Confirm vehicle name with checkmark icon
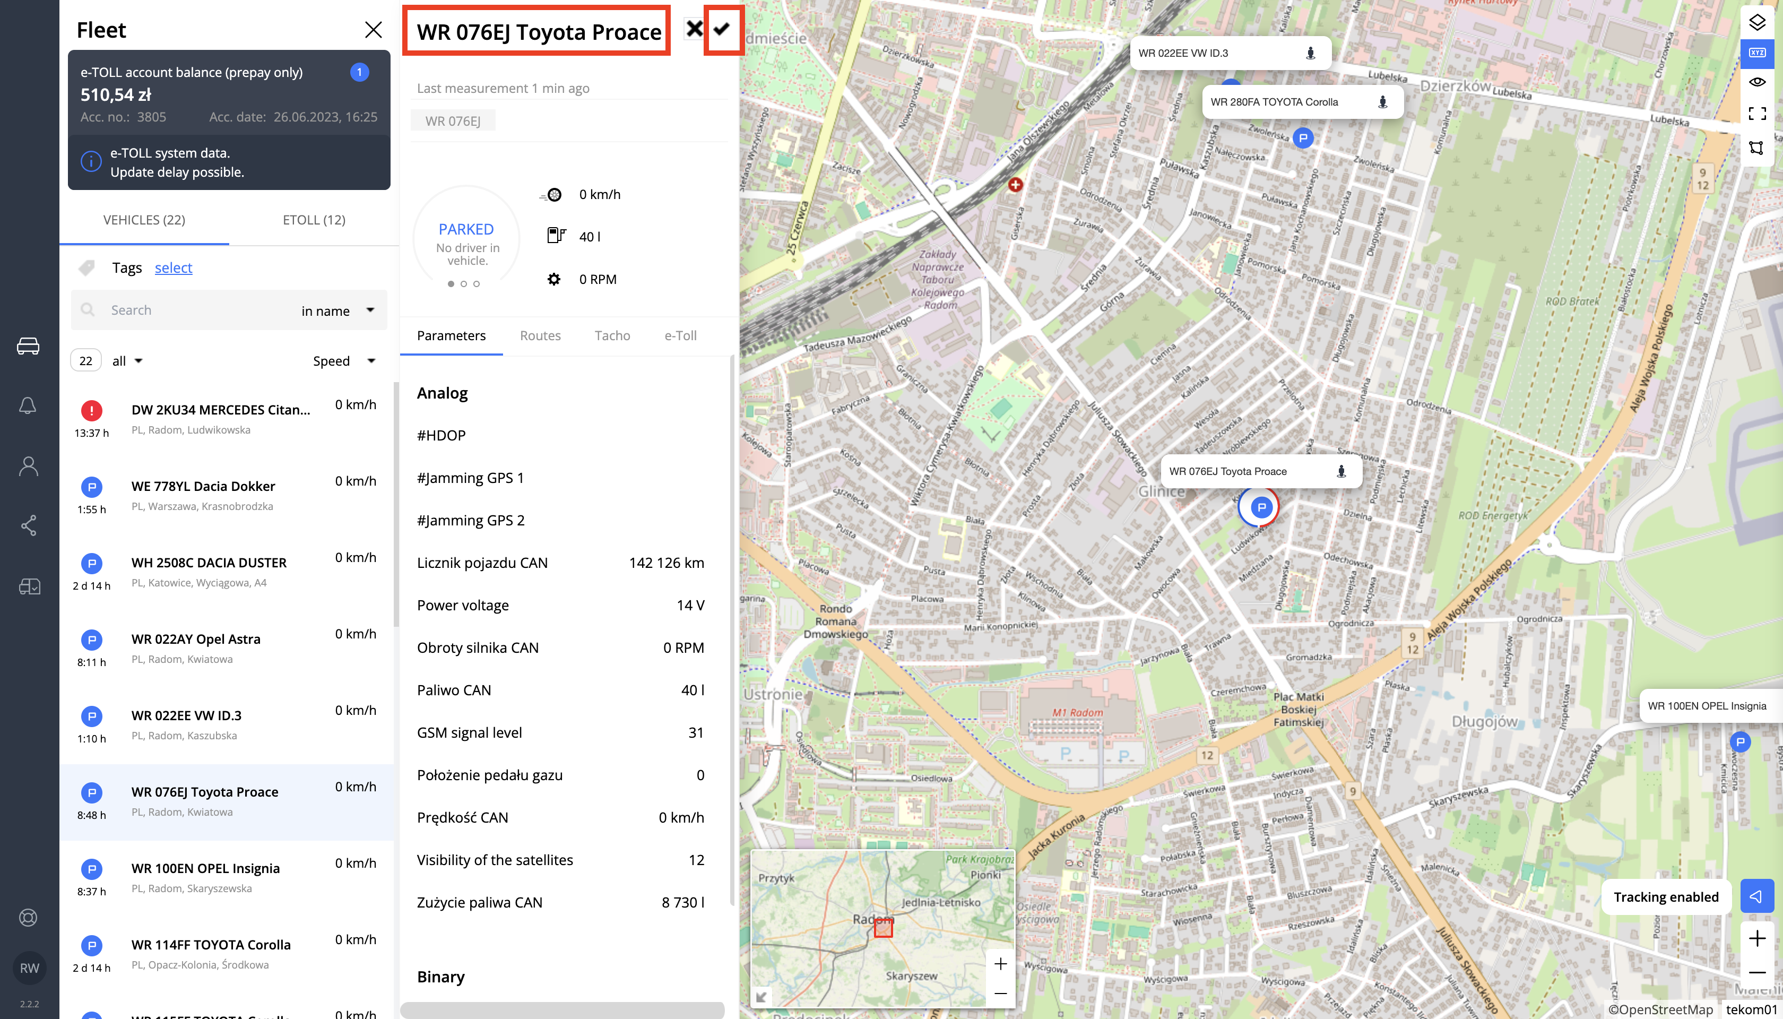The height and width of the screenshot is (1019, 1783). 722,29
